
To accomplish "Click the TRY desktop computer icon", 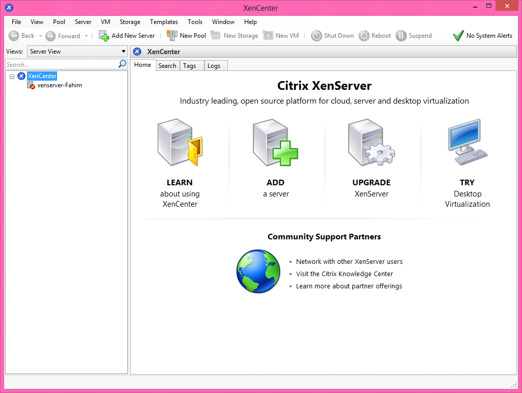I will [467, 142].
